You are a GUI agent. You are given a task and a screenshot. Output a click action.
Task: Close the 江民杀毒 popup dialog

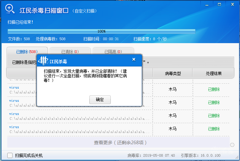134,59
